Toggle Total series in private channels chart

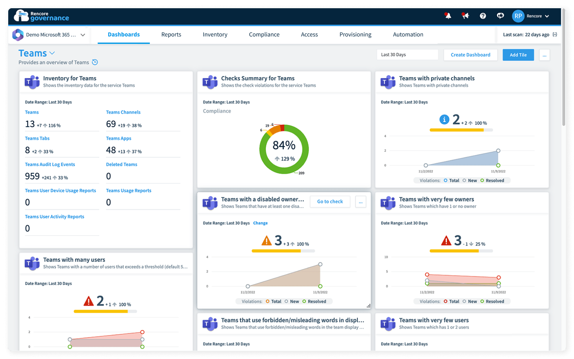tap(451, 181)
